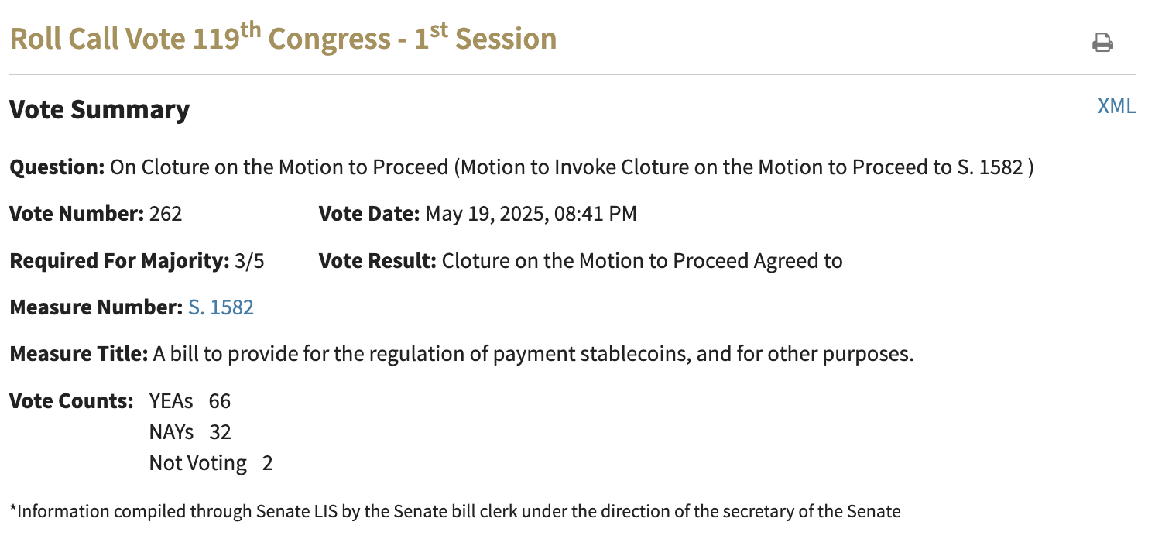The height and width of the screenshot is (539, 1155).
Task: Click the YEAs count of 66
Action: pyautogui.click(x=220, y=401)
